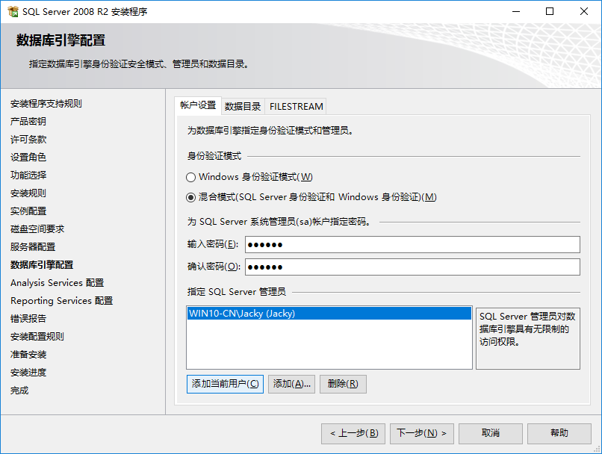This screenshot has width=602, height=454.
Task: Click the SQL Server installer title bar icon
Action: (13, 11)
